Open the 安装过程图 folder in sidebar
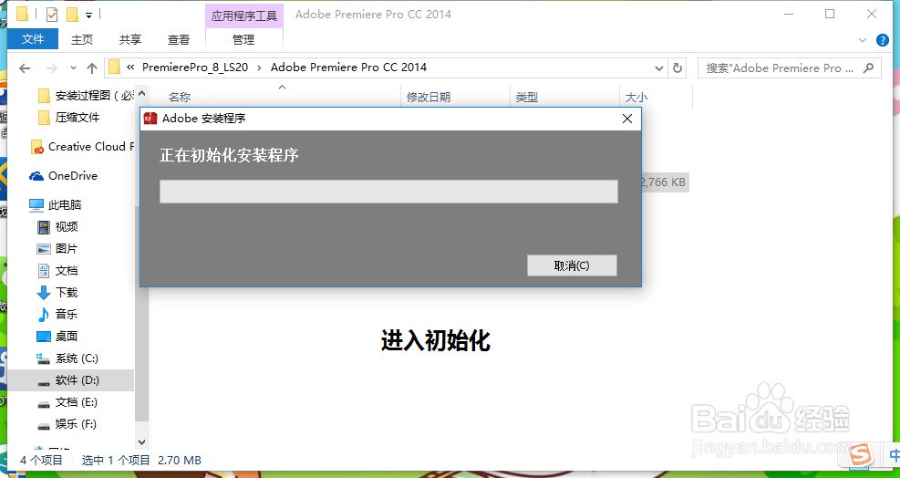 pyautogui.click(x=85, y=96)
